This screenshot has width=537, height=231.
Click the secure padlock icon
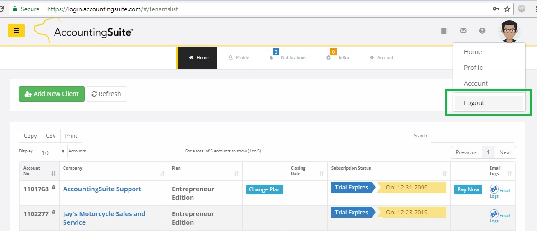pyautogui.click(x=15, y=9)
